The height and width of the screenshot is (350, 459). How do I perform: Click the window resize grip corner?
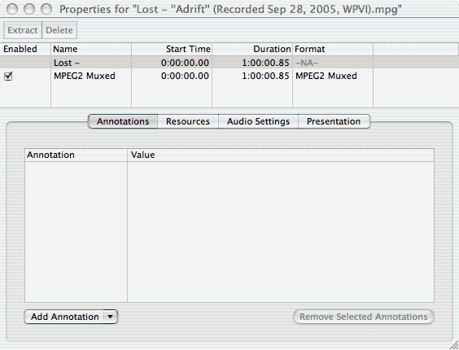[454, 345]
